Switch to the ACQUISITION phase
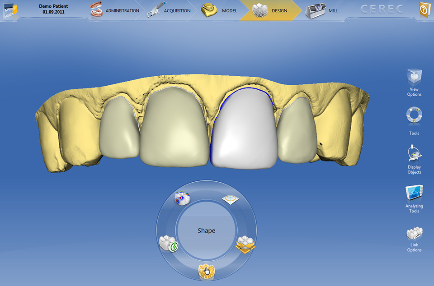Image resolution: width=434 pixels, height=286 pixels. click(169, 10)
